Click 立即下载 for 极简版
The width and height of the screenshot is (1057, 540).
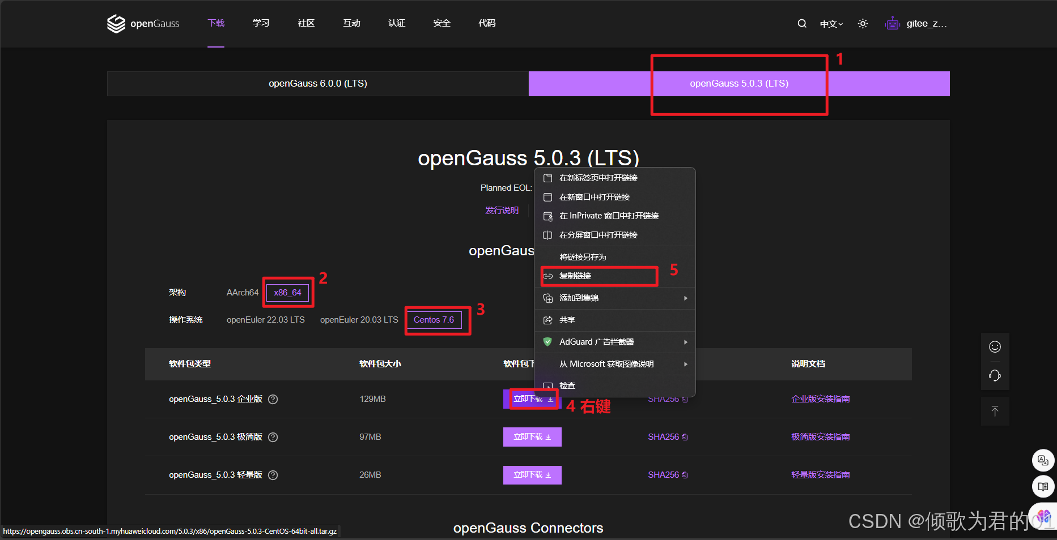pos(532,437)
